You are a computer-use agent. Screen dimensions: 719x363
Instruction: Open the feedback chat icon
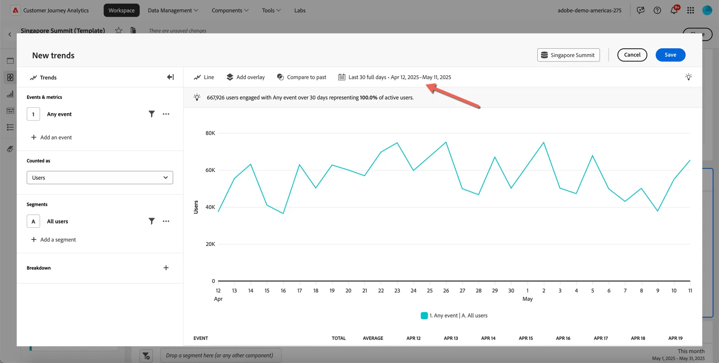[x=641, y=10]
